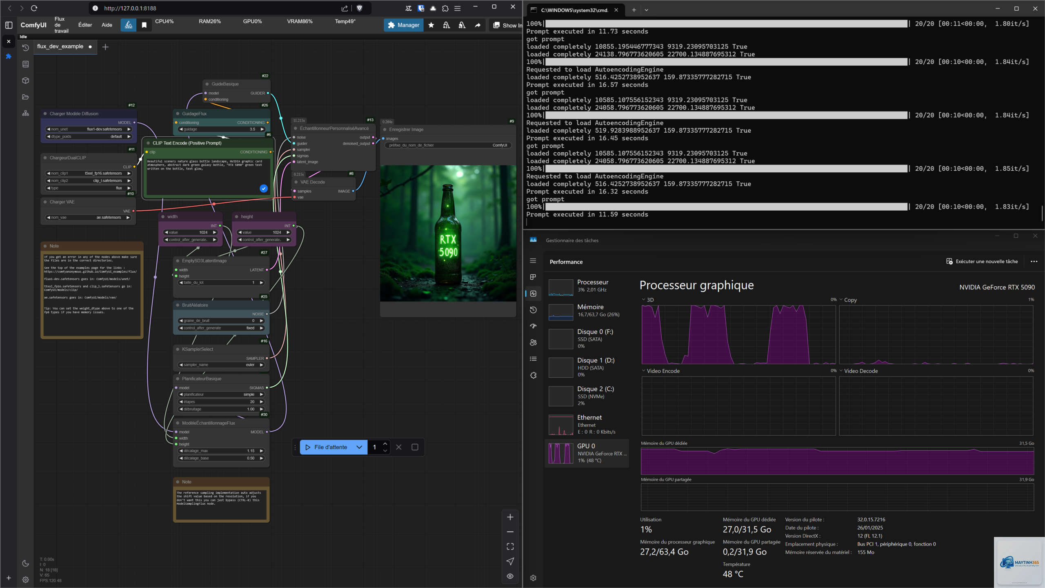Image resolution: width=1045 pixels, height=588 pixels.
Task: Open the node library list icon in sidebar
Action: pos(26,64)
